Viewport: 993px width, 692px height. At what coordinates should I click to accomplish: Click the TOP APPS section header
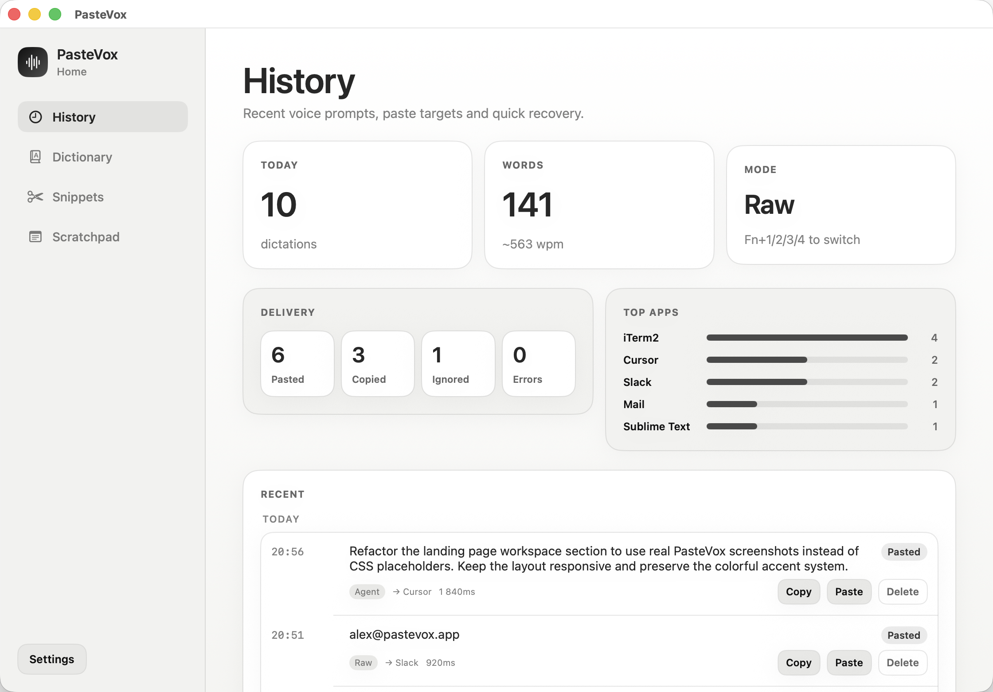651,312
